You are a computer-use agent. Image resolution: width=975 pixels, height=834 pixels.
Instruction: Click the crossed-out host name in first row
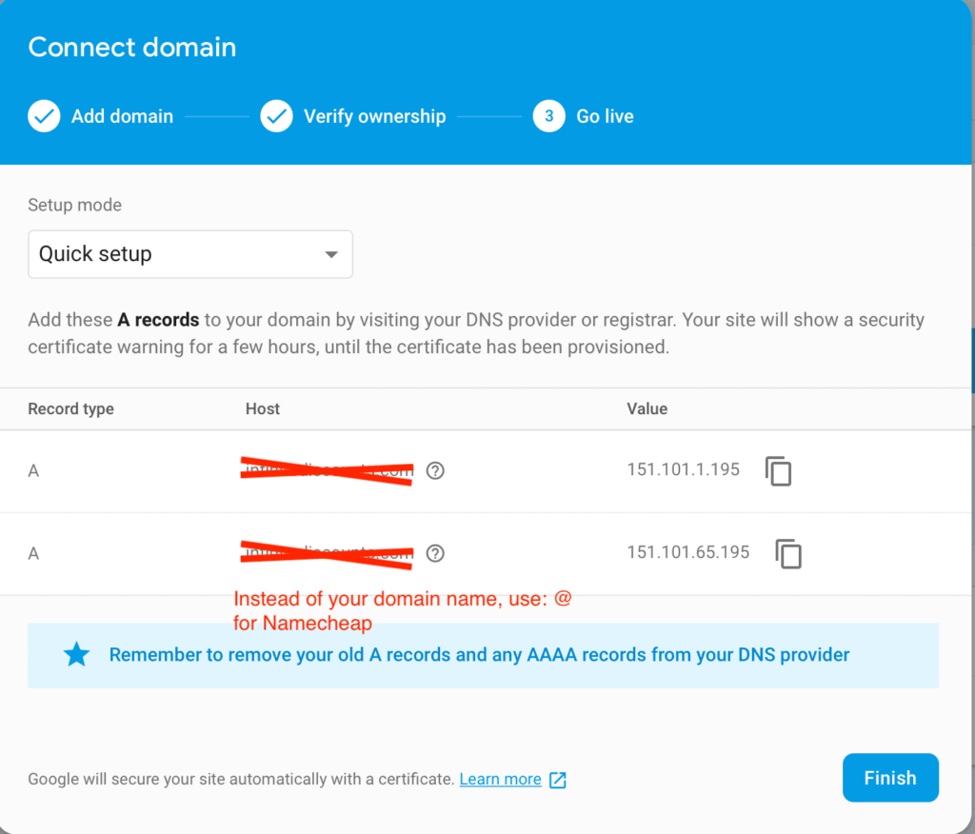pyautogui.click(x=327, y=470)
